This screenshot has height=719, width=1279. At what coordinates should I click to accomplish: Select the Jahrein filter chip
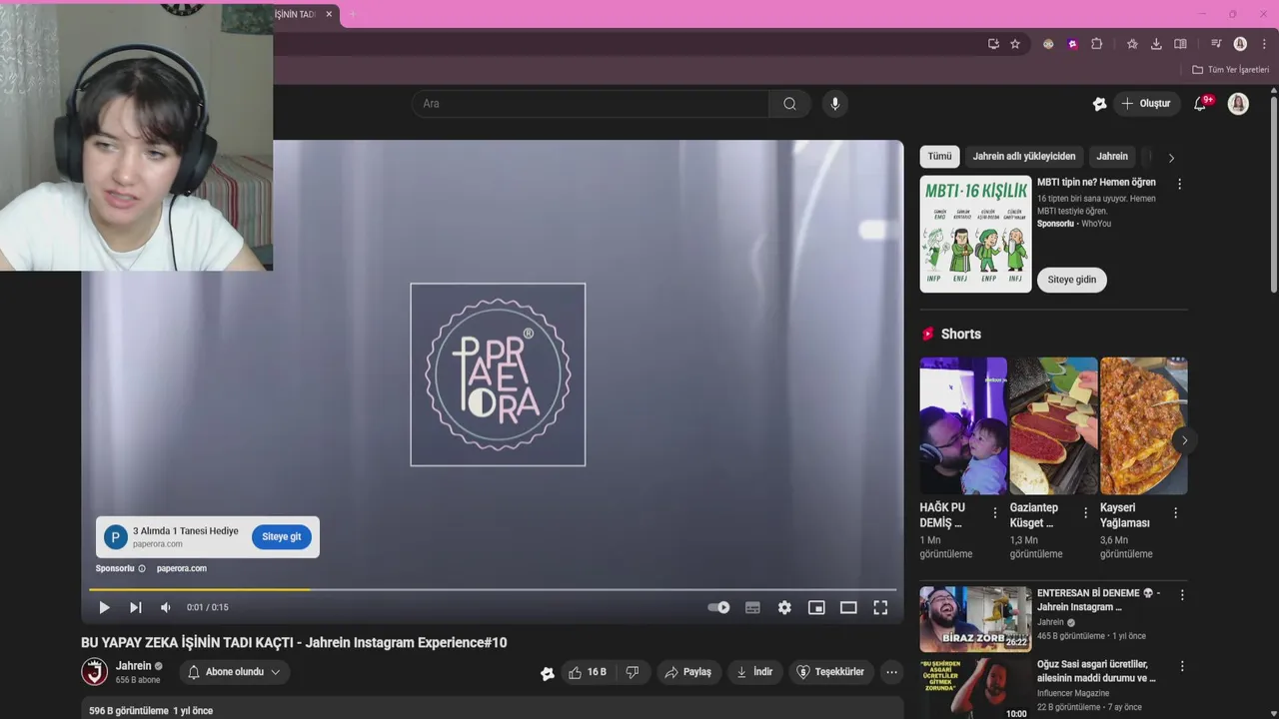tap(1112, 157)
